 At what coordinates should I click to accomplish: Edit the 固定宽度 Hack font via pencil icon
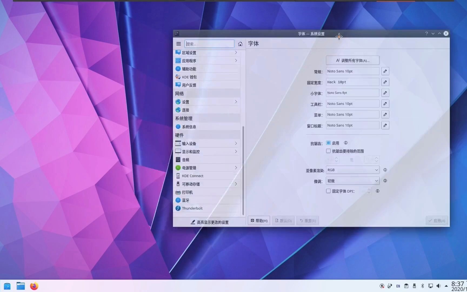pos(385,82)
